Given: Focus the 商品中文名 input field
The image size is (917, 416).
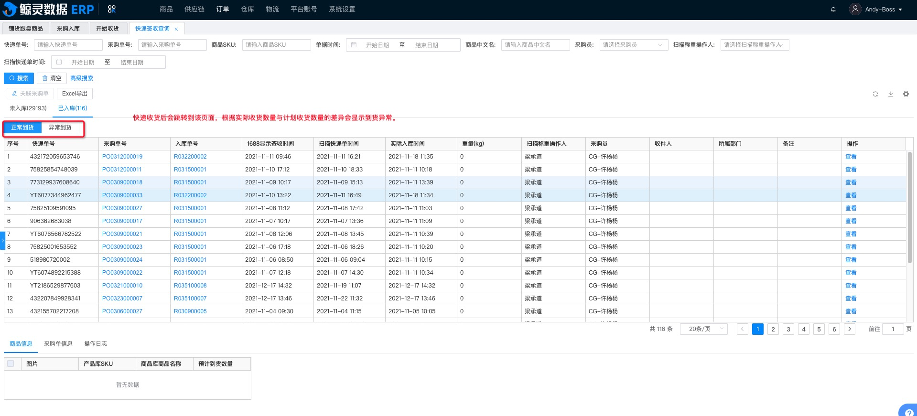Looking at the screenshot, I should coord(535,45).
